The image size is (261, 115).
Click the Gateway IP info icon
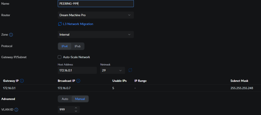tap(22, 81)
